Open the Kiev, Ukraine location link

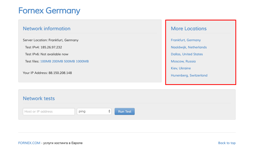click(181, 68)
